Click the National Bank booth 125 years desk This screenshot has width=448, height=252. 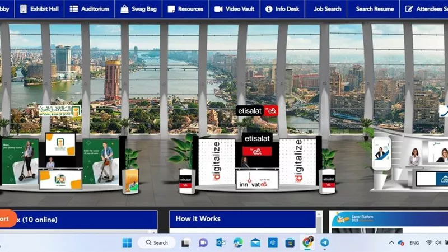pos(60,179)
